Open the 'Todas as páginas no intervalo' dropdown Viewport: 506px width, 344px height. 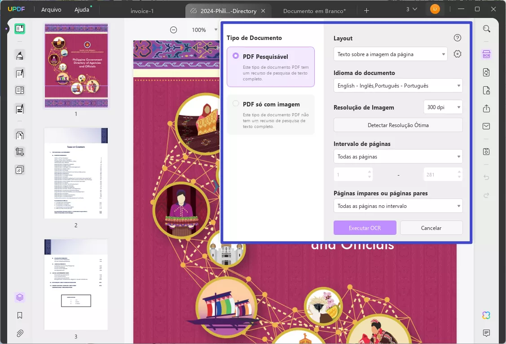(x=398, y=206)
